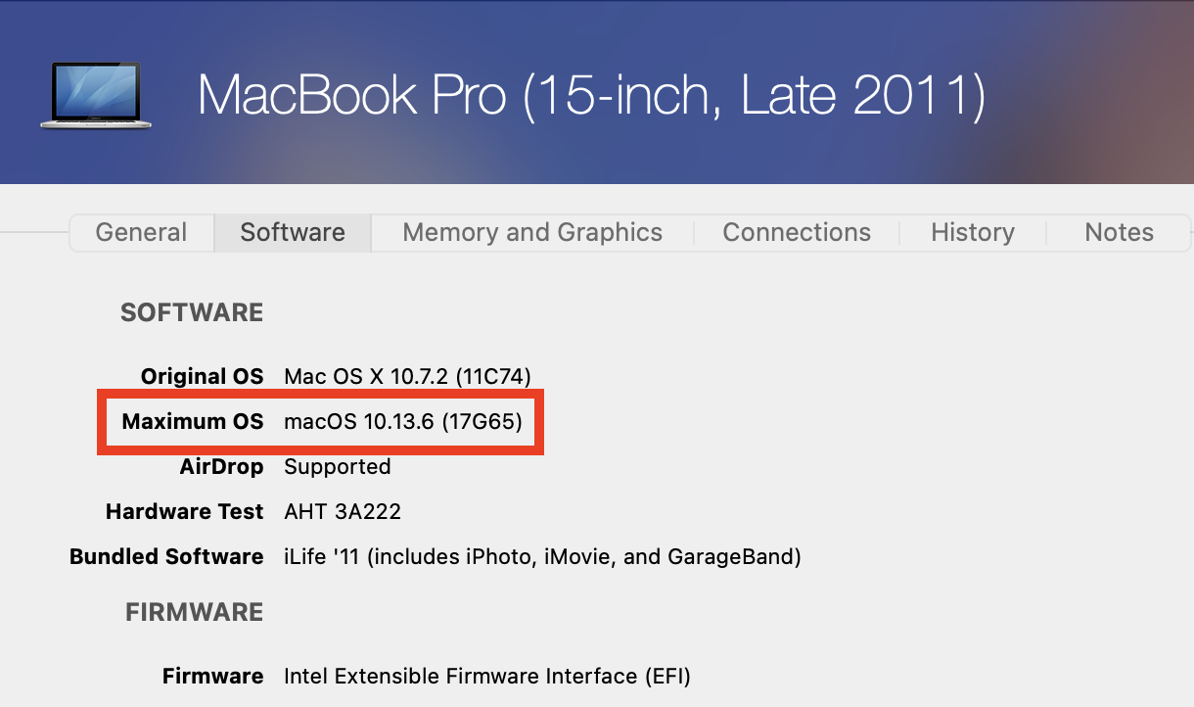Viewport: 1194px width, 707px height.
Task: Open the Memory and Graphics tab
Action: pyautogui.click(x=532, y=233)
